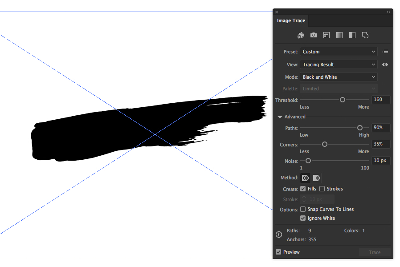
Task: Select the Outline preset icon
Action: point(365,35)
